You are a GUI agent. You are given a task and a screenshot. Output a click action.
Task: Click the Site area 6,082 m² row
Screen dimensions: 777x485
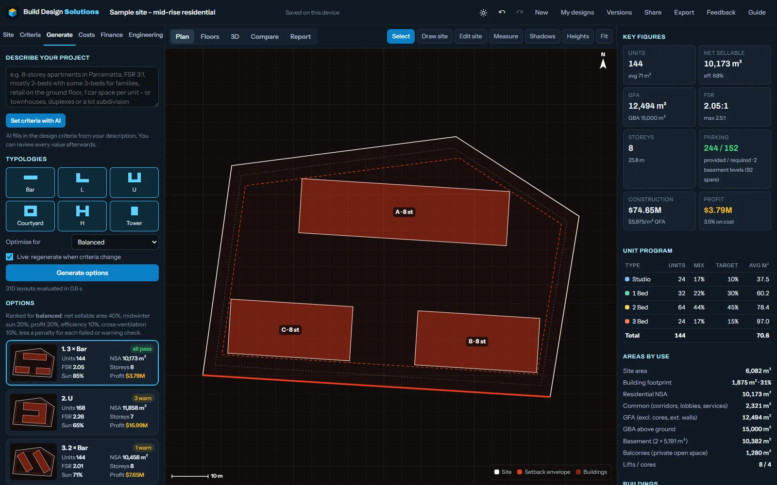[697, 371]
